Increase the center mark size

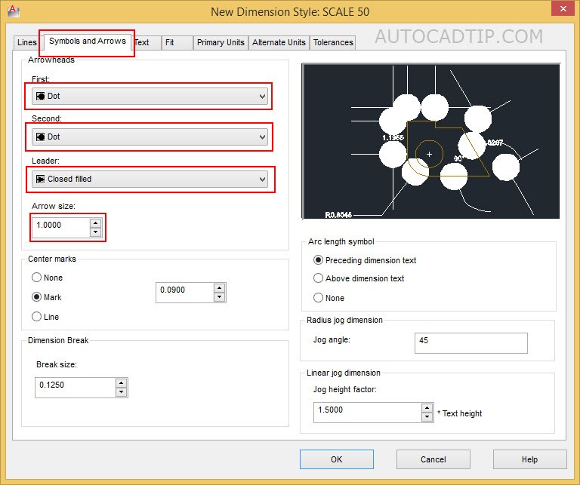coord(219,288)
